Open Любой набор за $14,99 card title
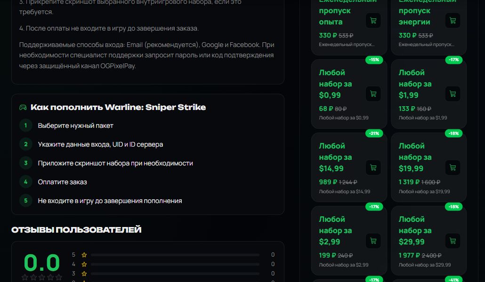The width and height of the screenshot is (485, 282). [x=335, y=157]
